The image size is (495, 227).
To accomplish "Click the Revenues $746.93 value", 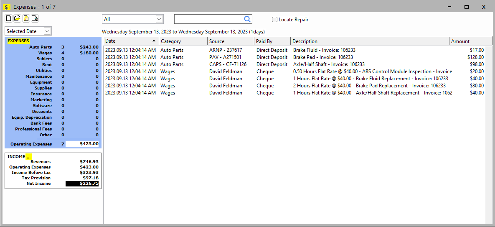I will (x=89, y=162).
